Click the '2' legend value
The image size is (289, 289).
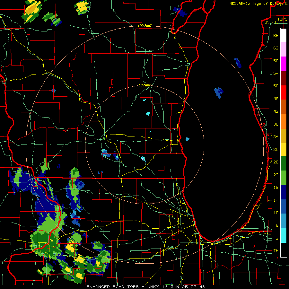277,238
